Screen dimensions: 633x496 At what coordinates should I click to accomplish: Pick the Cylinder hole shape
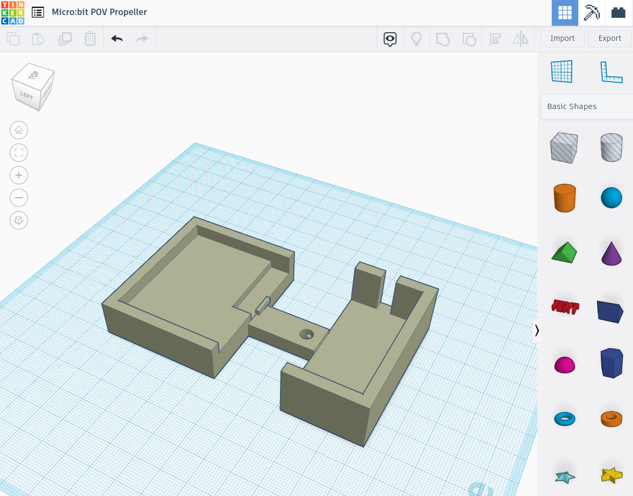(x=611, y=148)
